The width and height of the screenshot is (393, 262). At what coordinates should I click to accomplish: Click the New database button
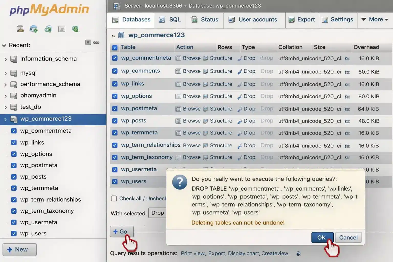pyautogui.click(x=19, y=250)
